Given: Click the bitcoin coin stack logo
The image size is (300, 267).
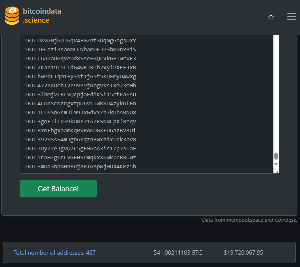Looking at the screenshot, I should (x=12, y=16).
